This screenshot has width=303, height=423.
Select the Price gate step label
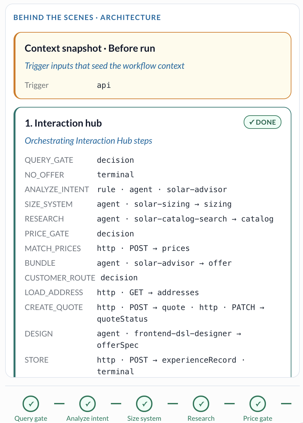pos(258,418)
